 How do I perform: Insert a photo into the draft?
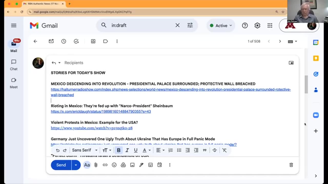click(x=132, y=165)
